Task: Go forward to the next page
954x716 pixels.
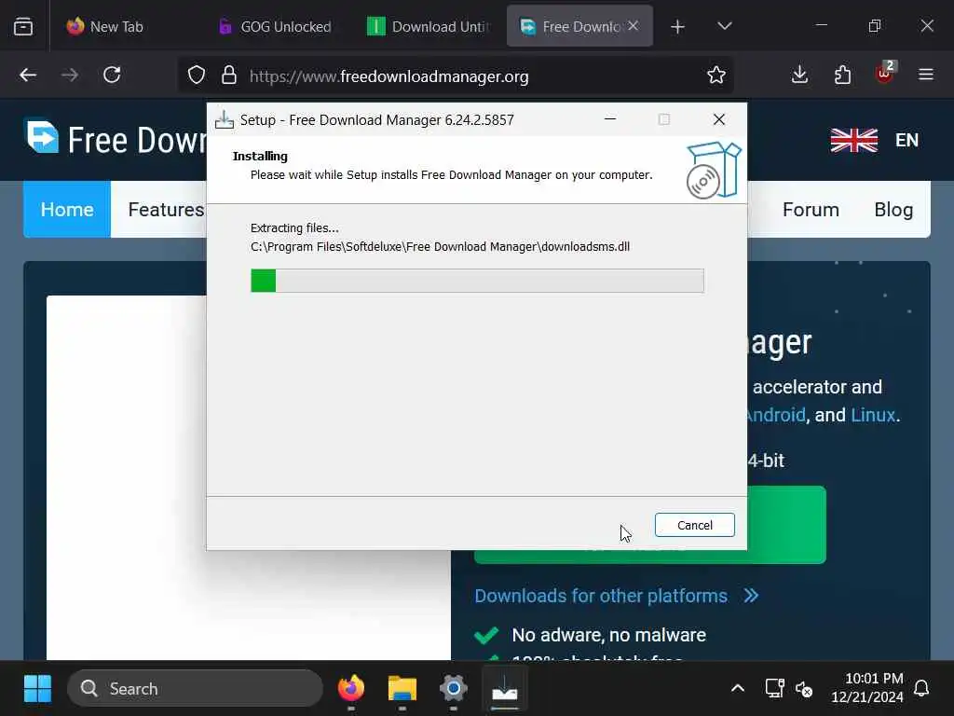Action: (70, 75)
